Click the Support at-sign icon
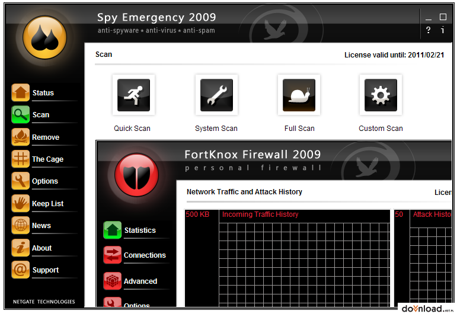The height and width of the screenshot is (314, 457). click(x=20, y=270)
